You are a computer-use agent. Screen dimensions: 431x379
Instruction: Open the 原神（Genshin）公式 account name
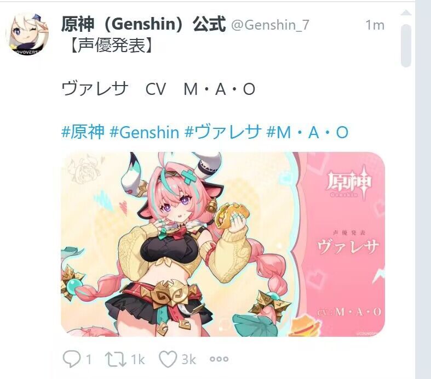tap(143, 24)
